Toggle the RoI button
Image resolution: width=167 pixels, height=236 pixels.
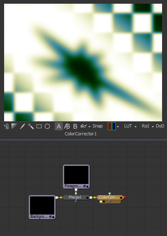point(145,126)
